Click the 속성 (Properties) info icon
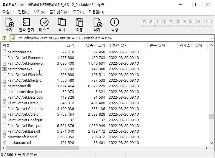This screenshot has height=158, width=215. click(115, 22)
